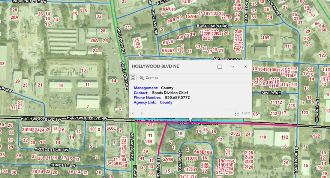Click address label 110 on the map
The image size is (330, 178).
pos(262,137)
